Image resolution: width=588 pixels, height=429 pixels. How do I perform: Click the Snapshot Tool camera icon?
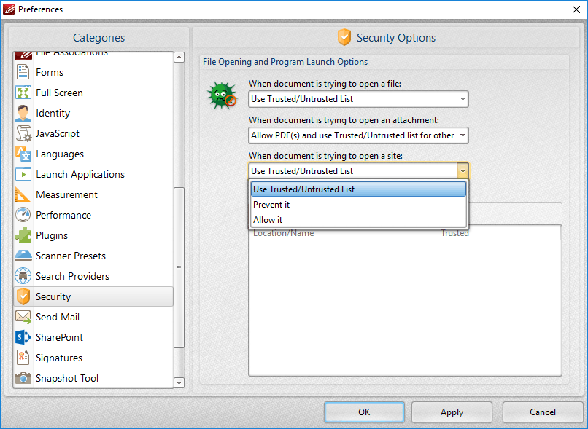23,378
